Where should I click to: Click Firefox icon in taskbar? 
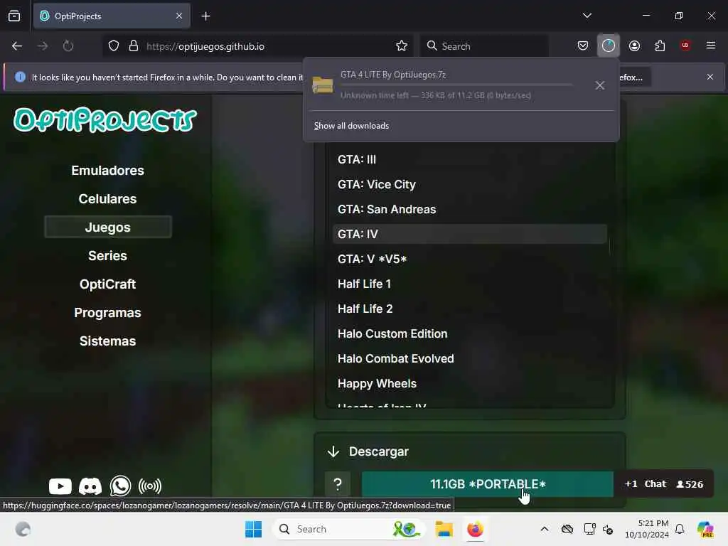[475, 529]
